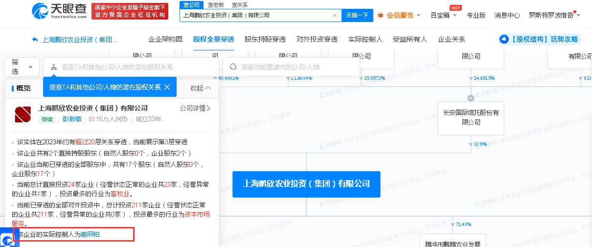Click the company logo thumbnail in overview
592x247 pixels.
pyautogui.click(x=22, y=114)
